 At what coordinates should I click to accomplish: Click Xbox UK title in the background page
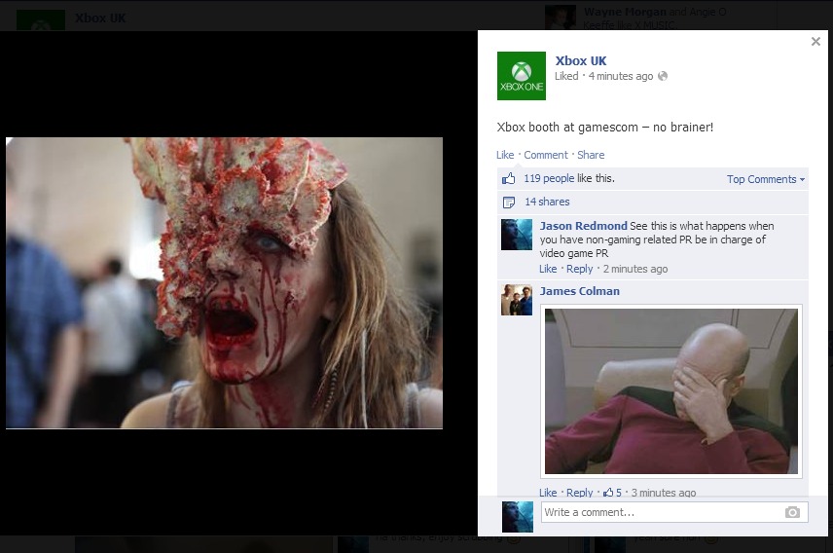100,18
